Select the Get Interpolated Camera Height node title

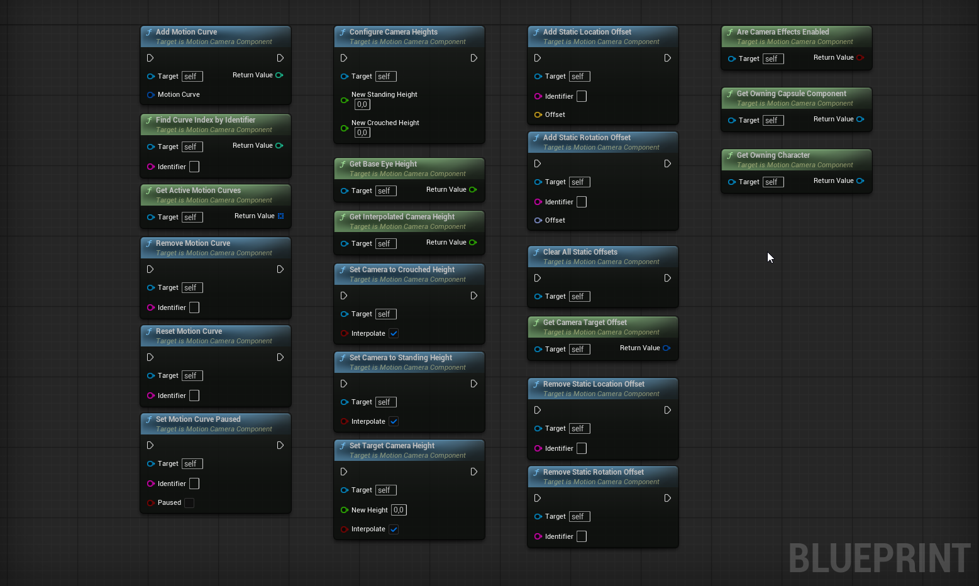[402, 217]
